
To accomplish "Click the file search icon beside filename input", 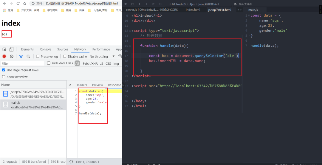I will tap(235, 4).
